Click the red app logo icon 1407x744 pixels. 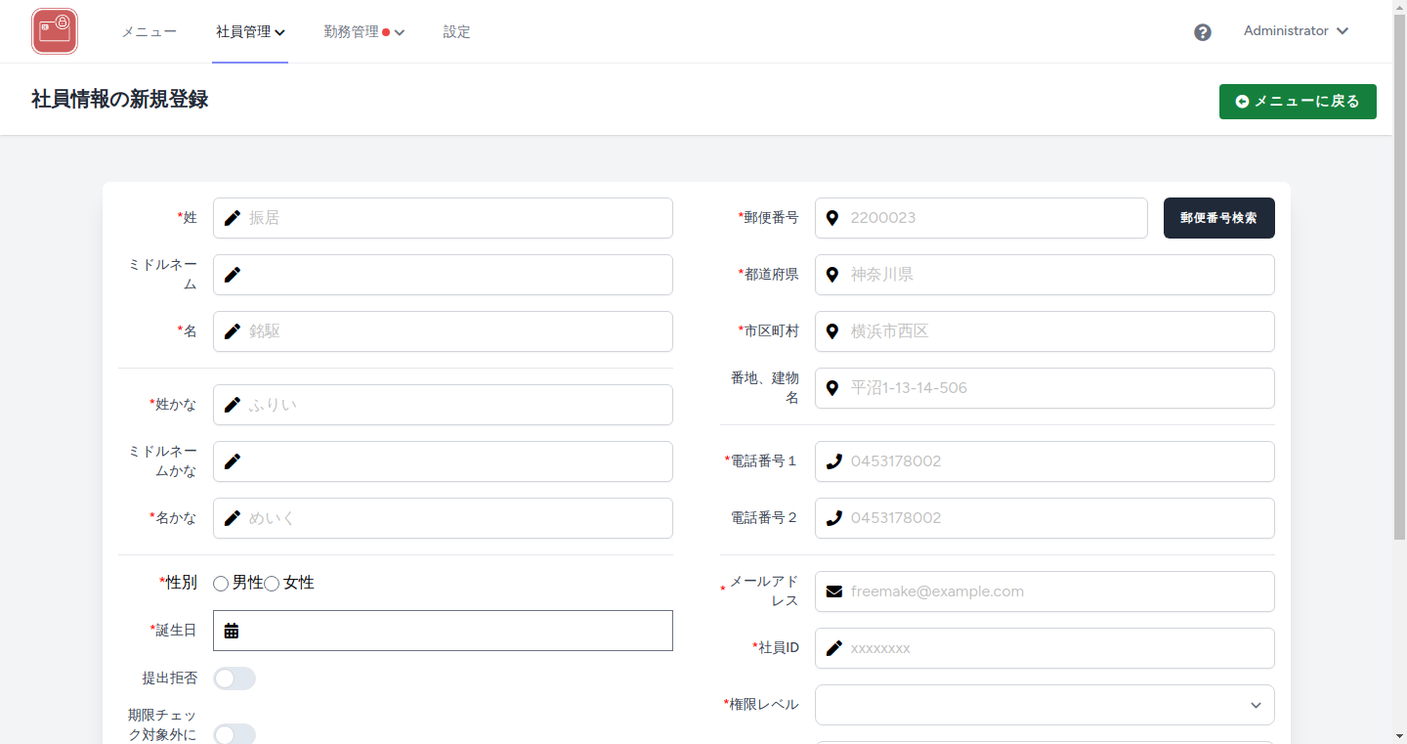point(55,31)
